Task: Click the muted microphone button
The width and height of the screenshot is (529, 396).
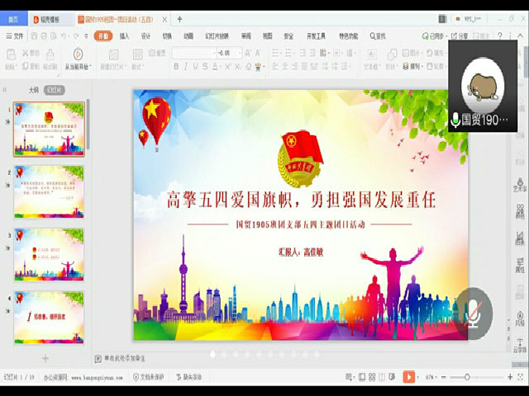Action: pyautogui.click(x=473, y=313)
